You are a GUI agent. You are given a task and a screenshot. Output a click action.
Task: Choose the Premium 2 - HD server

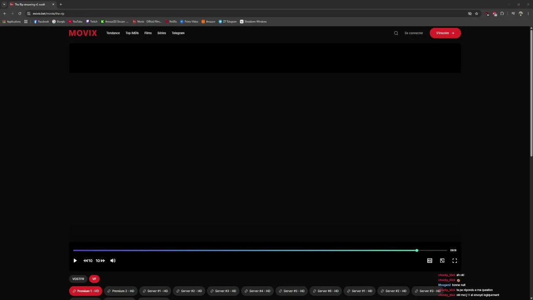point(121,291)
